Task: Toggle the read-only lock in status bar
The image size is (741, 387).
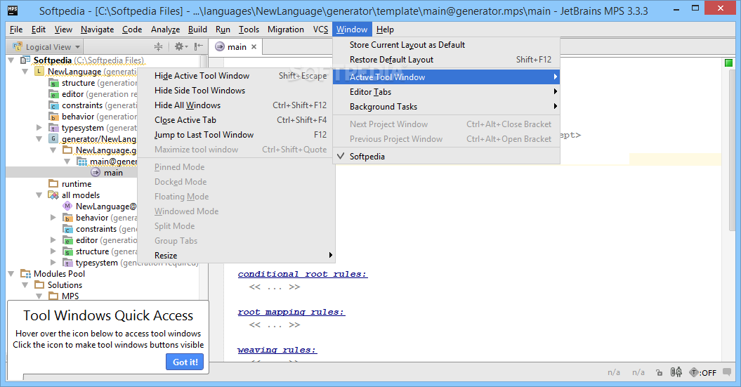Action: click(660, 372)
